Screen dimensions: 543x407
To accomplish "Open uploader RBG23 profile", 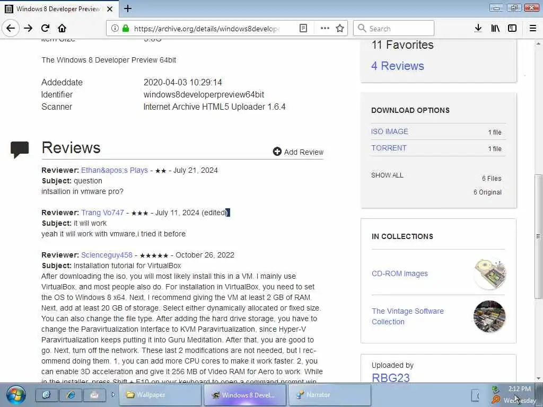I will pos(391,377).
